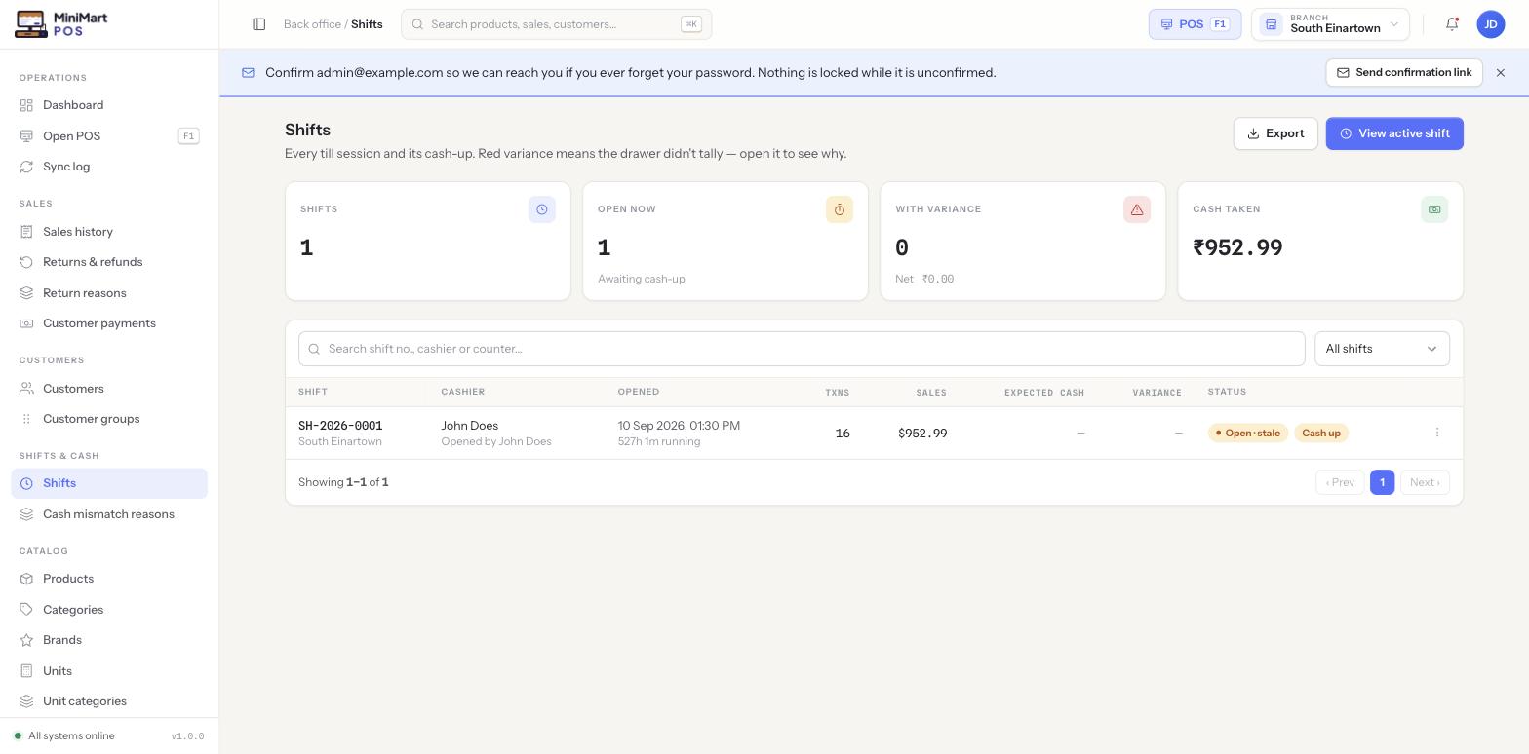Screen dimensions: 1529x754
Task: Click the Categories tag icon
Action: click(x=26, y=610)
